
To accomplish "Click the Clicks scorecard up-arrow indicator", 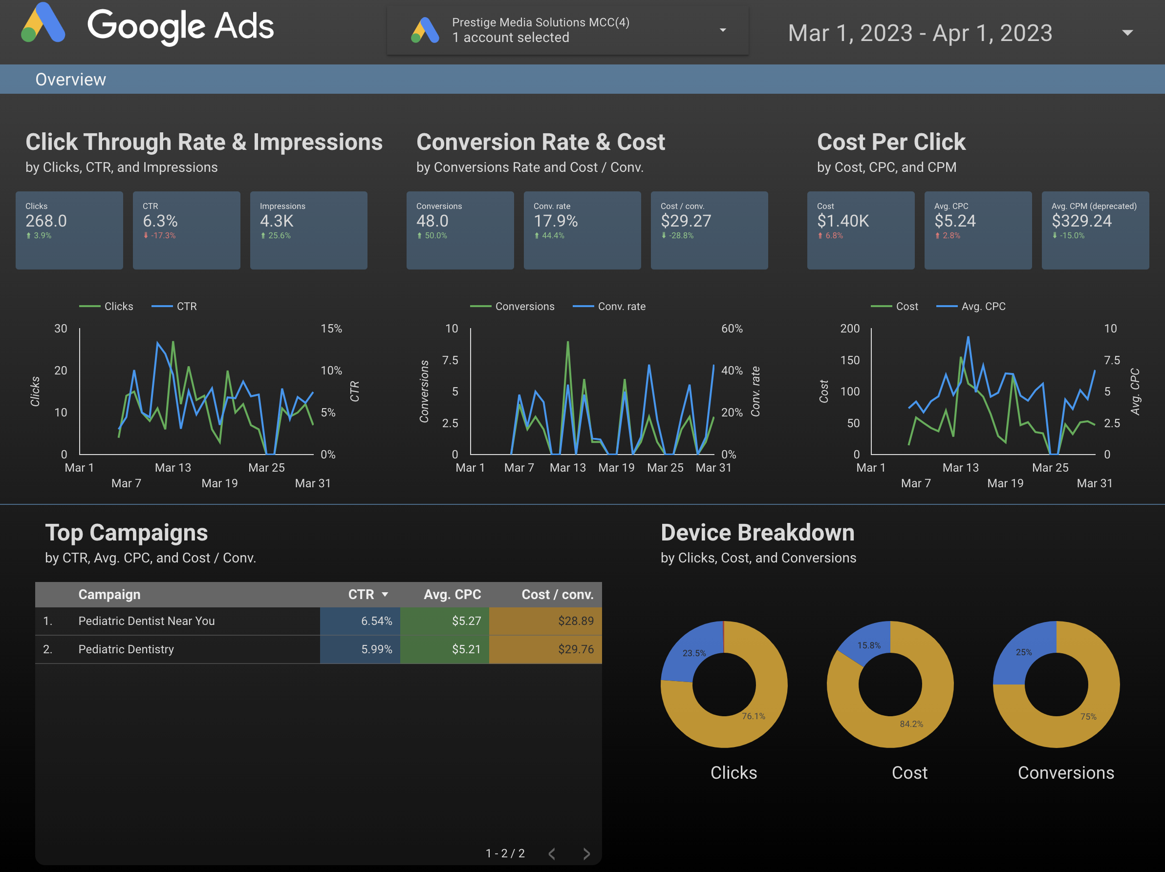I will [28, 236].
